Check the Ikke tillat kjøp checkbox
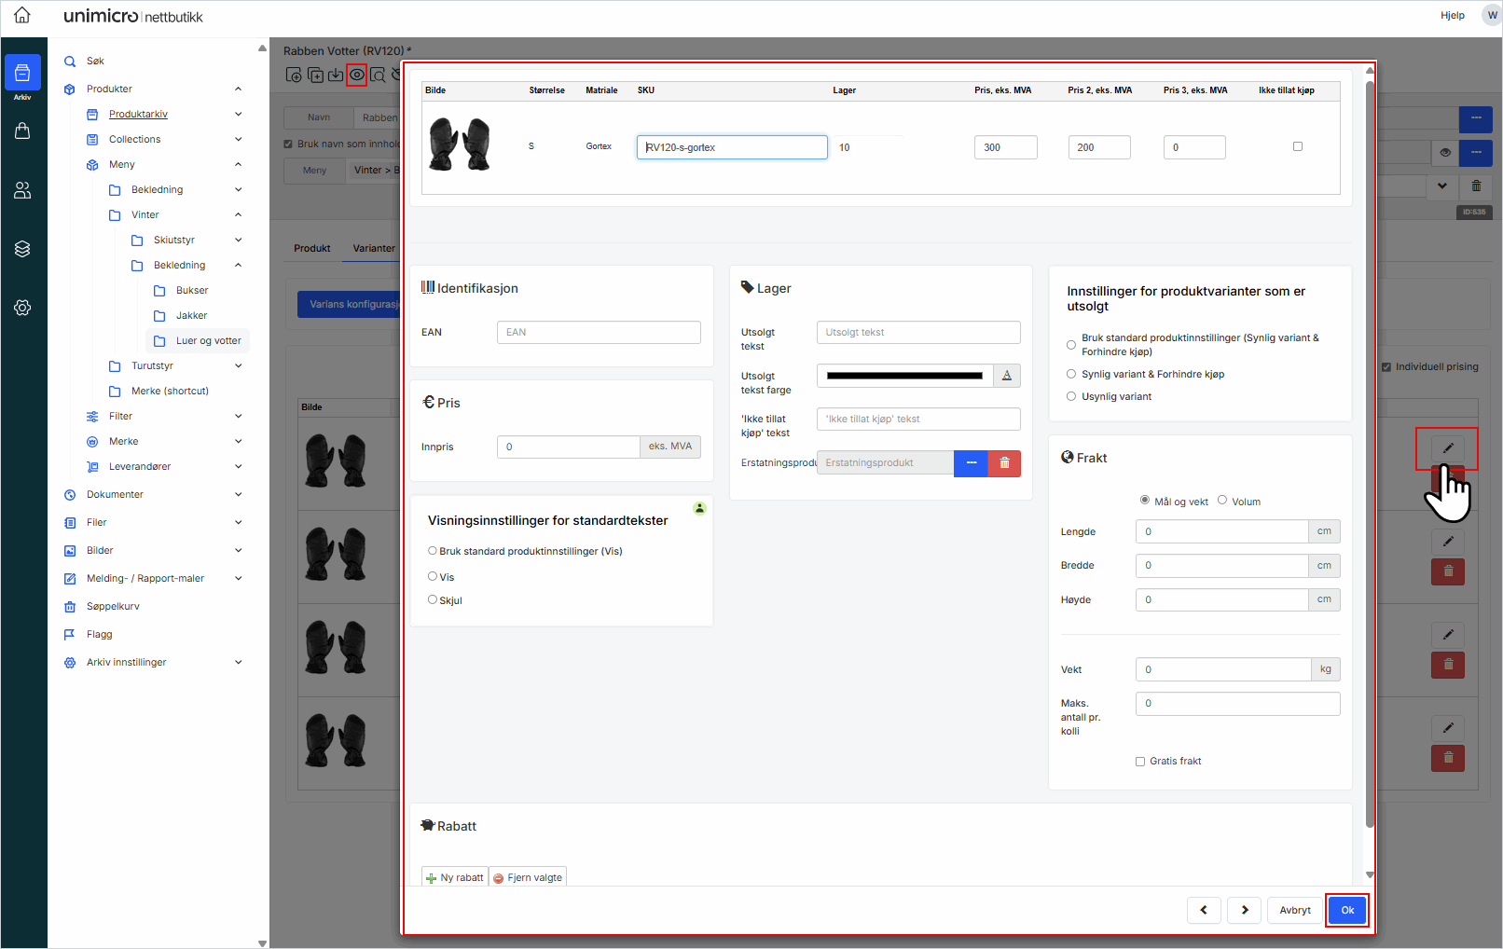Image resolution: width=1503 pixels, height=949 pixels. point(1297,146)
